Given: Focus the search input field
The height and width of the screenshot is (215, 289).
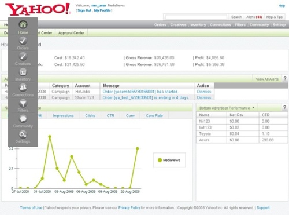Looking at the screenshot, I should (196, 17).
